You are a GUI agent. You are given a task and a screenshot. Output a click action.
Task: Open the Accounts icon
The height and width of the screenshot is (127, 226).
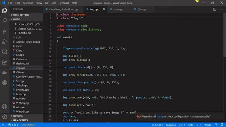coord(5,107)
